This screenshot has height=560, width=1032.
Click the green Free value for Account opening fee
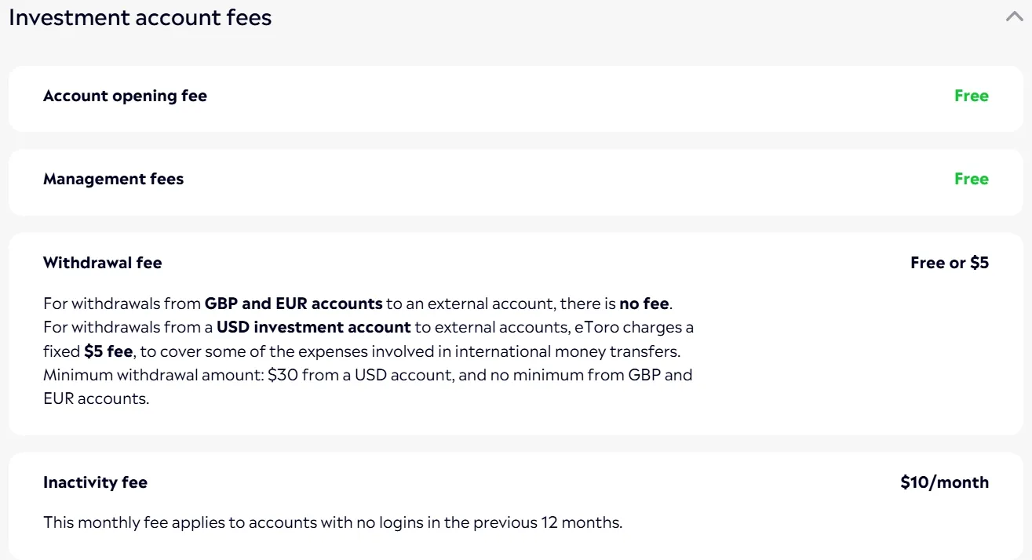point(971,96)
